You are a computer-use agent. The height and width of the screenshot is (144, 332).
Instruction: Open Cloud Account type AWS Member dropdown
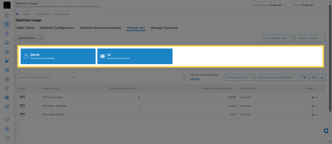tap(277, 77)
